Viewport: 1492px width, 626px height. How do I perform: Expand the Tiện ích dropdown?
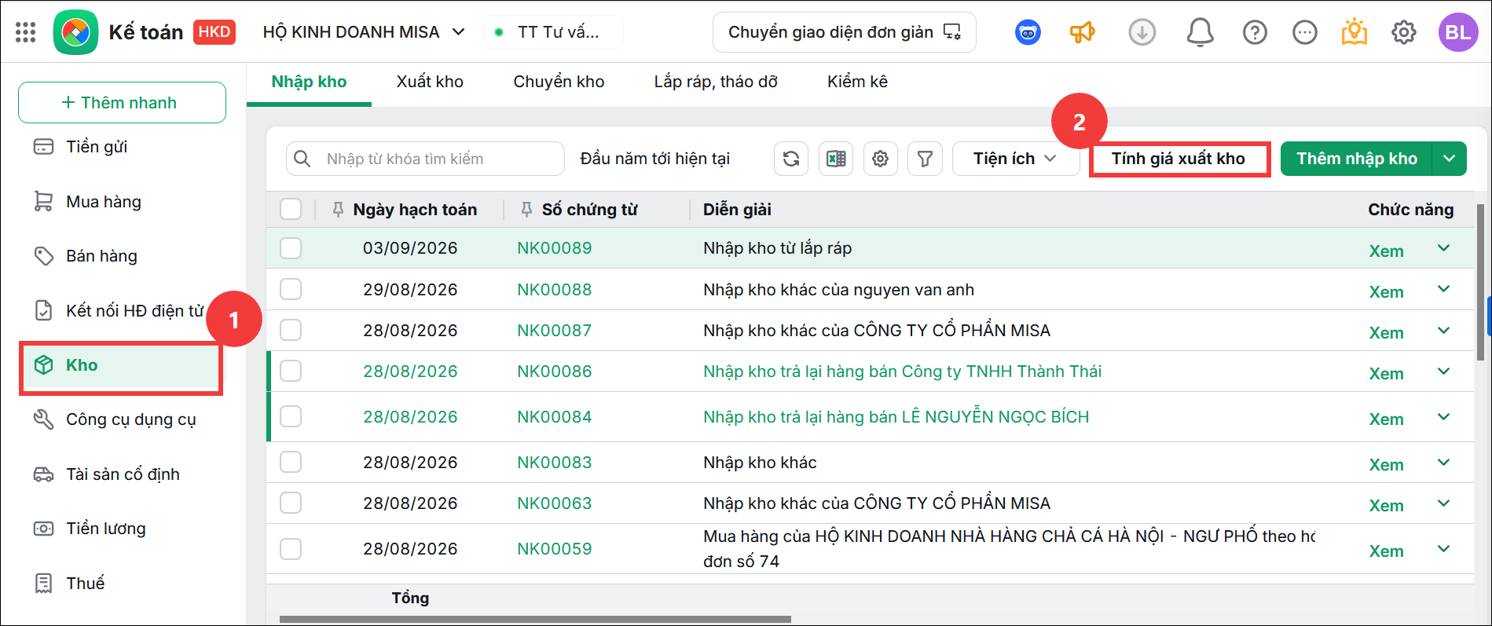(x=1015, y=159)
